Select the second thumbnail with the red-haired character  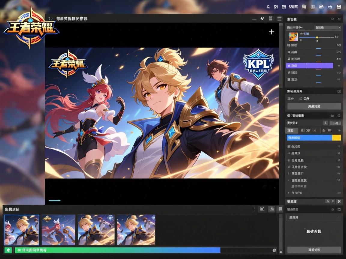click(x=59, y=230)
